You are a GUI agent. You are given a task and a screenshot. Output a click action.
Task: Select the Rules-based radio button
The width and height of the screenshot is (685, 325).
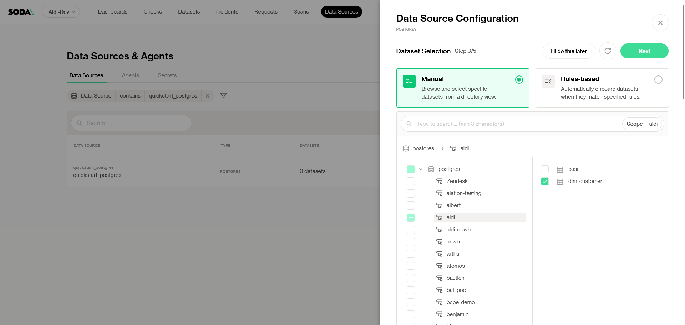tap(658, 80)
